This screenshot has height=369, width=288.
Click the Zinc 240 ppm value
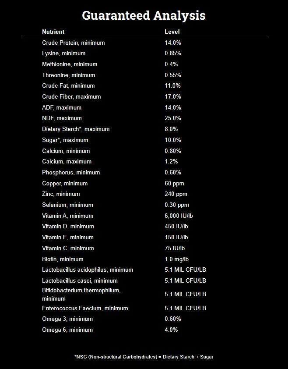click(x=176, y=194)
